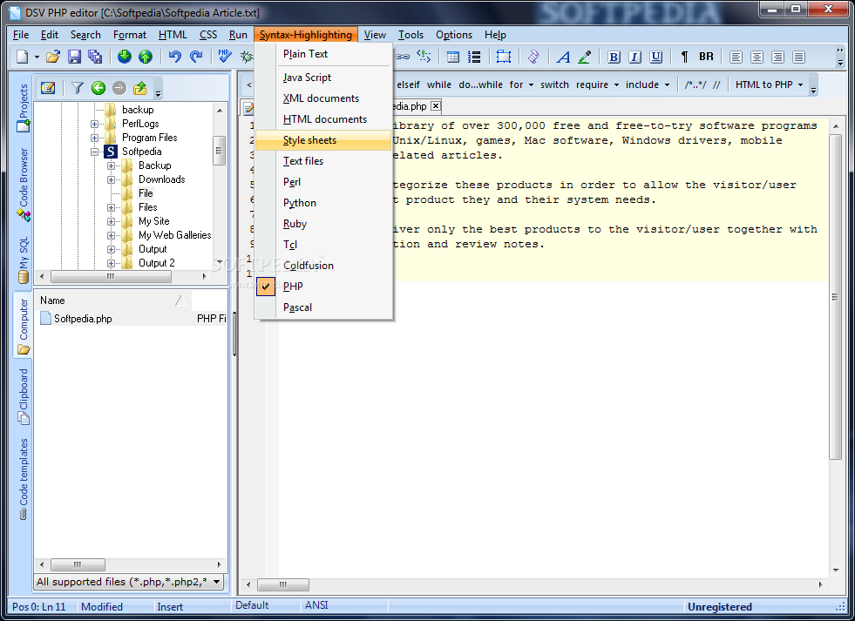Choose Style sheets highlighting
Image resolution: width=855 pixels, height=621 pixels.
[324, 140]
